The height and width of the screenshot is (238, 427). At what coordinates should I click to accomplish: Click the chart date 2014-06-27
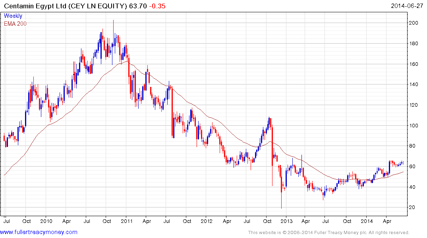(x=407, y=6)
